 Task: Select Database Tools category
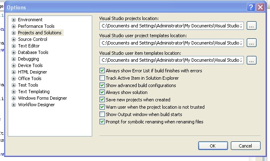pyautogui.click(x=33, y=52)
